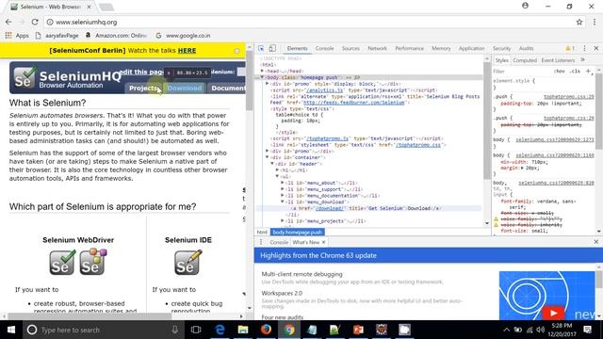The height and width of the screenshot is (339, 603).
Task: Switch to the Console tab in top bar
Action: pos(324,48)
